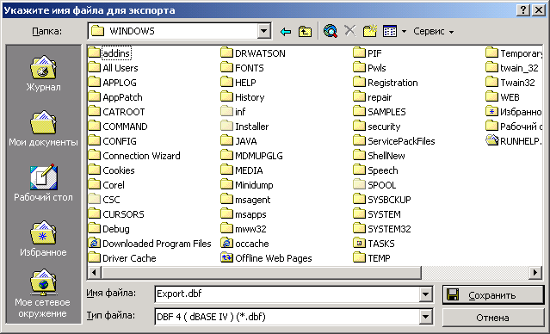The image size is (550, 334).
Task: Select the Downloaded Program Files folder
Action: pyautogui.click(x=150, y=244)
